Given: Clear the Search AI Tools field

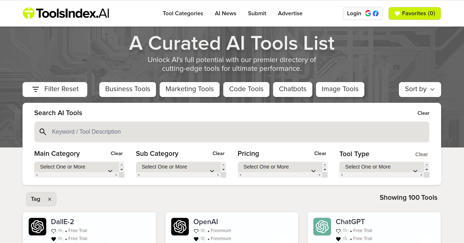Looking at the screenshot, I should pos(423,113).
